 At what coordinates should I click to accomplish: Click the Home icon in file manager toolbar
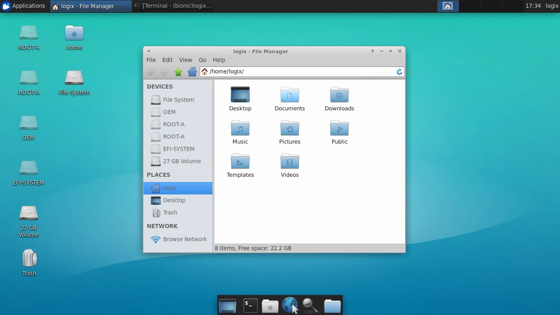[x=192, y=71]
